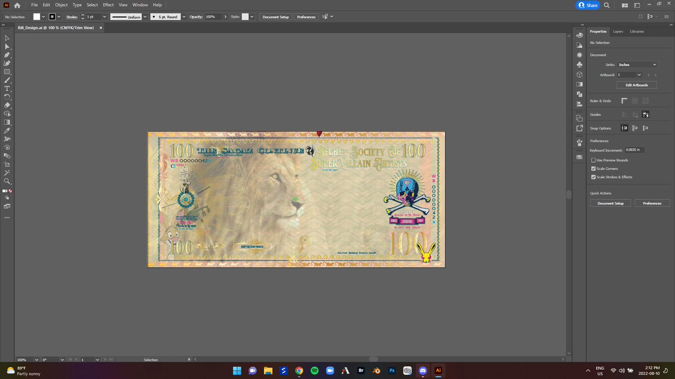Open the Style dropdown arrow
The width and height of the screenshot is (675, 379).
(x=252, y=17)
